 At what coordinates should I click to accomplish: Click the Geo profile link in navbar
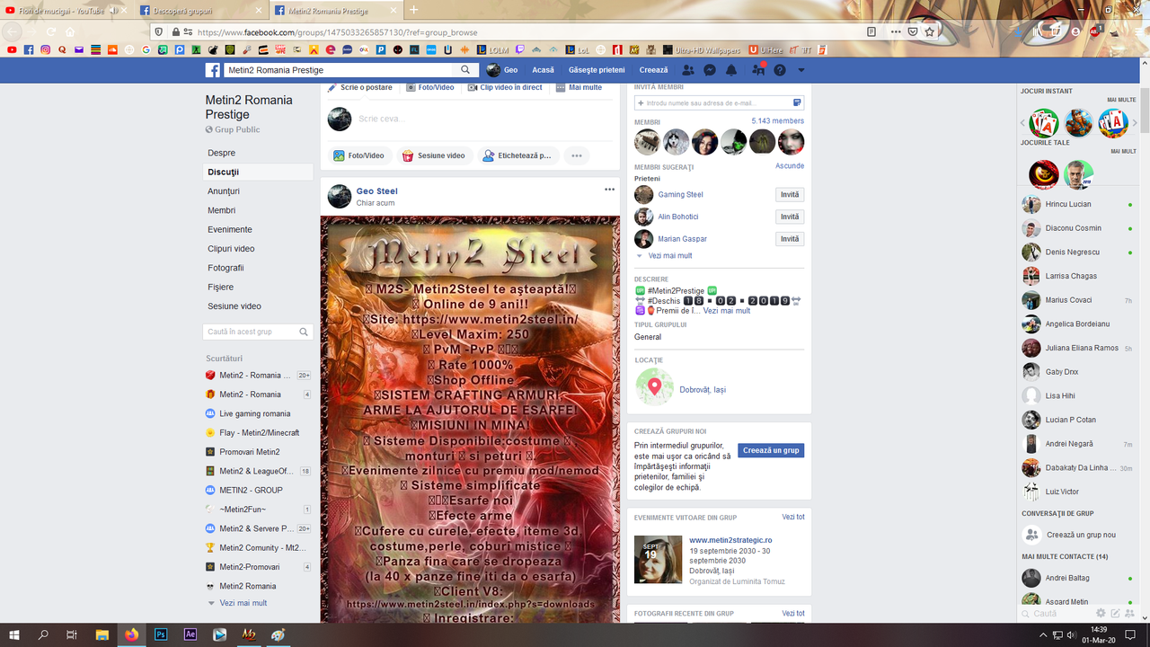pos(502,70)
